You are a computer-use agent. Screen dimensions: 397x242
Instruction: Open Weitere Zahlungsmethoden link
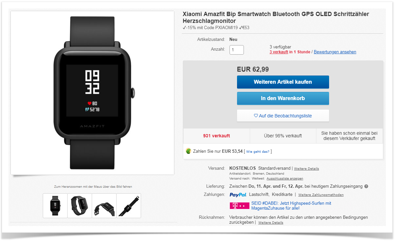click(x=321, y=195)
